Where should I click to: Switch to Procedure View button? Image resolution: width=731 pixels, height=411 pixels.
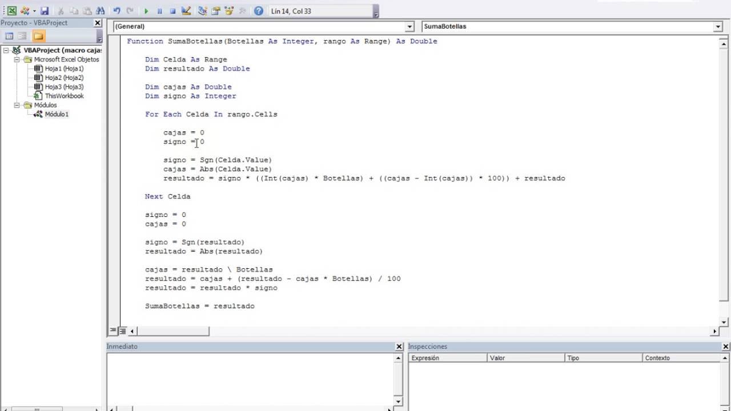[x=113, y=331]
